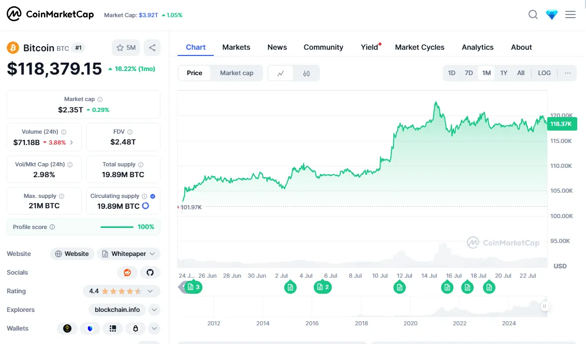Click the blue diamond icon in header
The height and width of the screenshot is (344, 586).
point(552,15)
